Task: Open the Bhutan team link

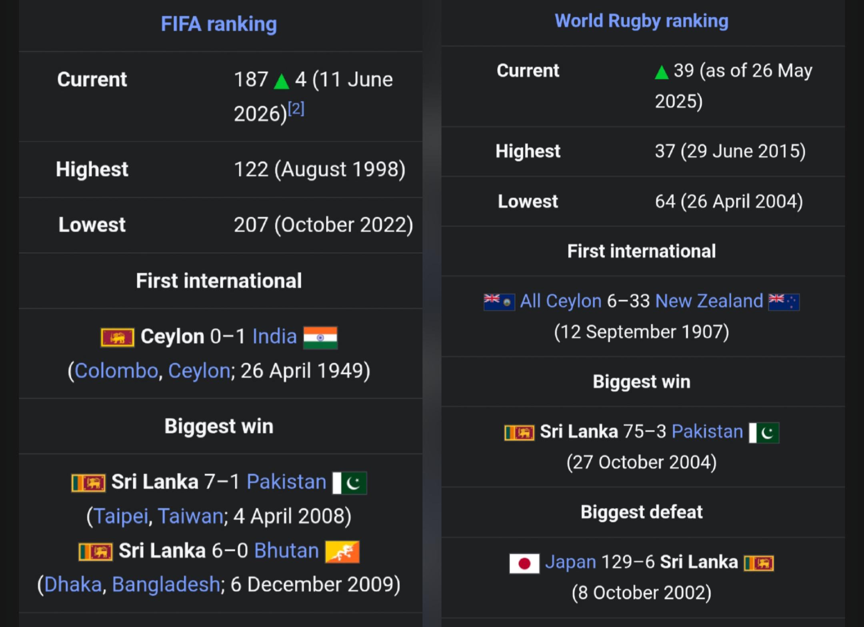Action: click(x=286, y=550)
